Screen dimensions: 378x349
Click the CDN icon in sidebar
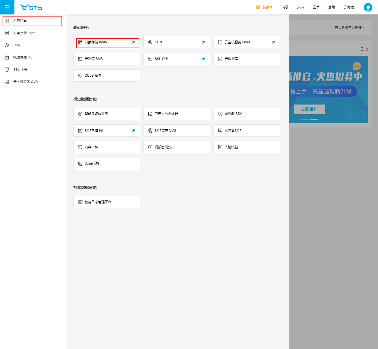(7, 45)
